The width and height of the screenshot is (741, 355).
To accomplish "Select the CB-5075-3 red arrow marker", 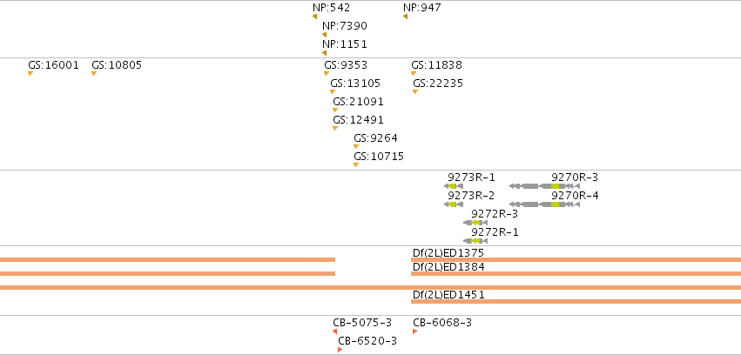I will point(335,332).
